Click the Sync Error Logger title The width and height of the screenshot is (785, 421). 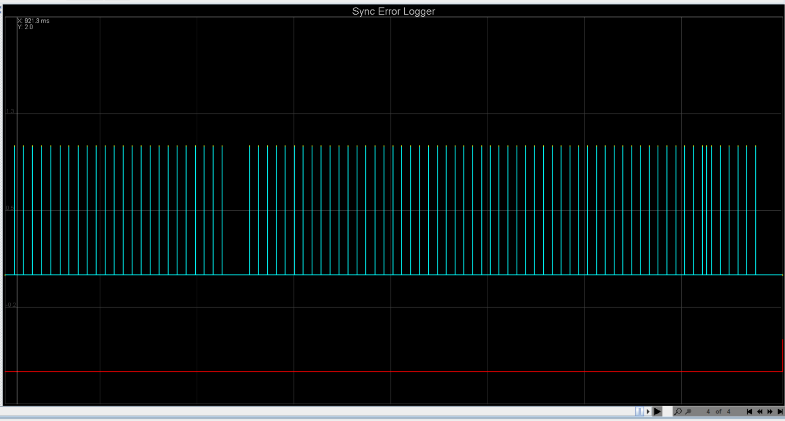[394, 11]
